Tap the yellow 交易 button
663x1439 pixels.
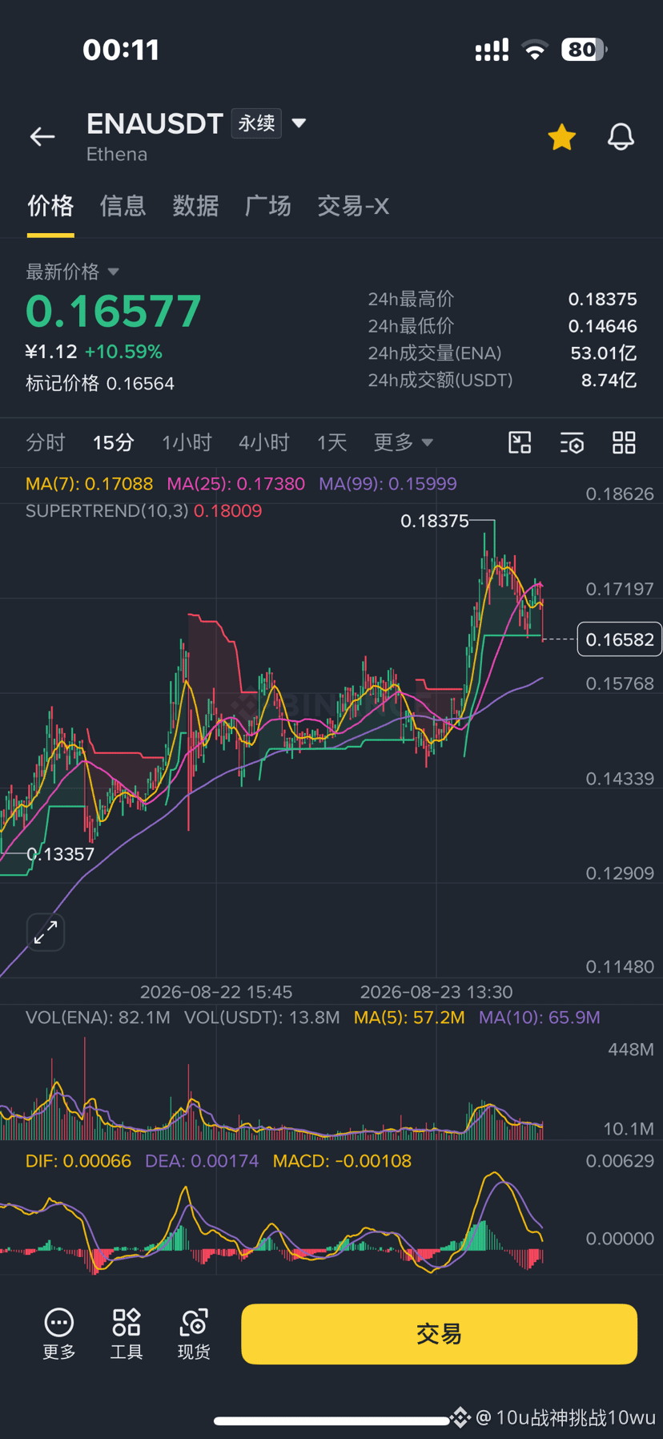439,1334
